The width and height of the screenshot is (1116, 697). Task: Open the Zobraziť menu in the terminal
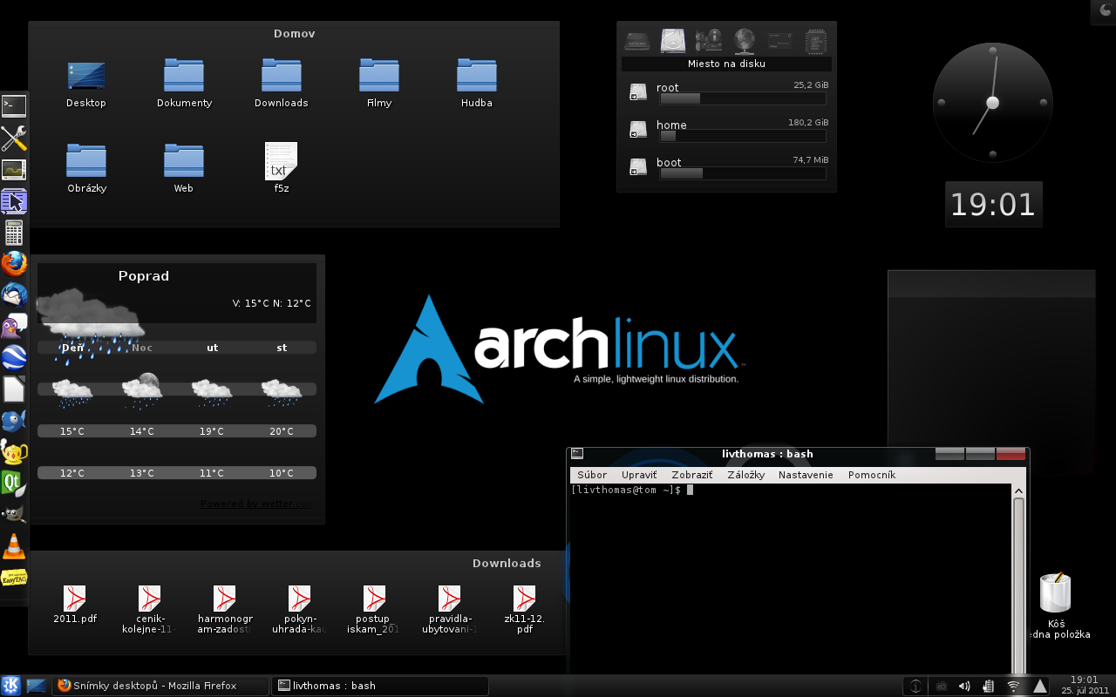point(691,475)
